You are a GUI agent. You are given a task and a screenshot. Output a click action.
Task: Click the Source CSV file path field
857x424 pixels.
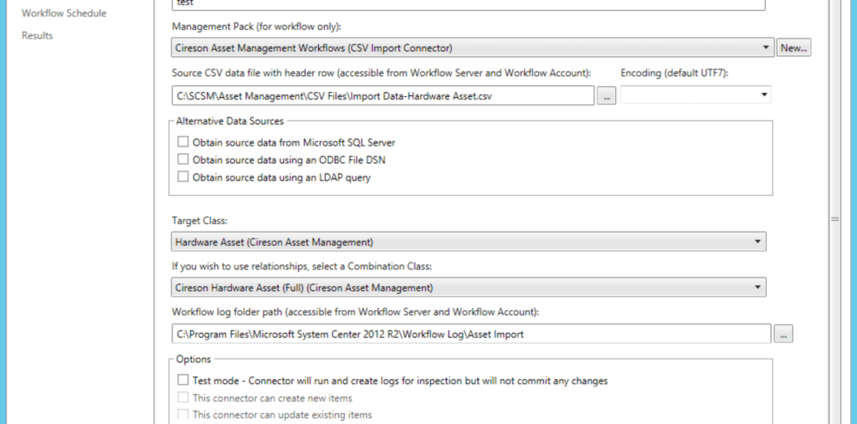pyautogui.click(x=382, y=95)
